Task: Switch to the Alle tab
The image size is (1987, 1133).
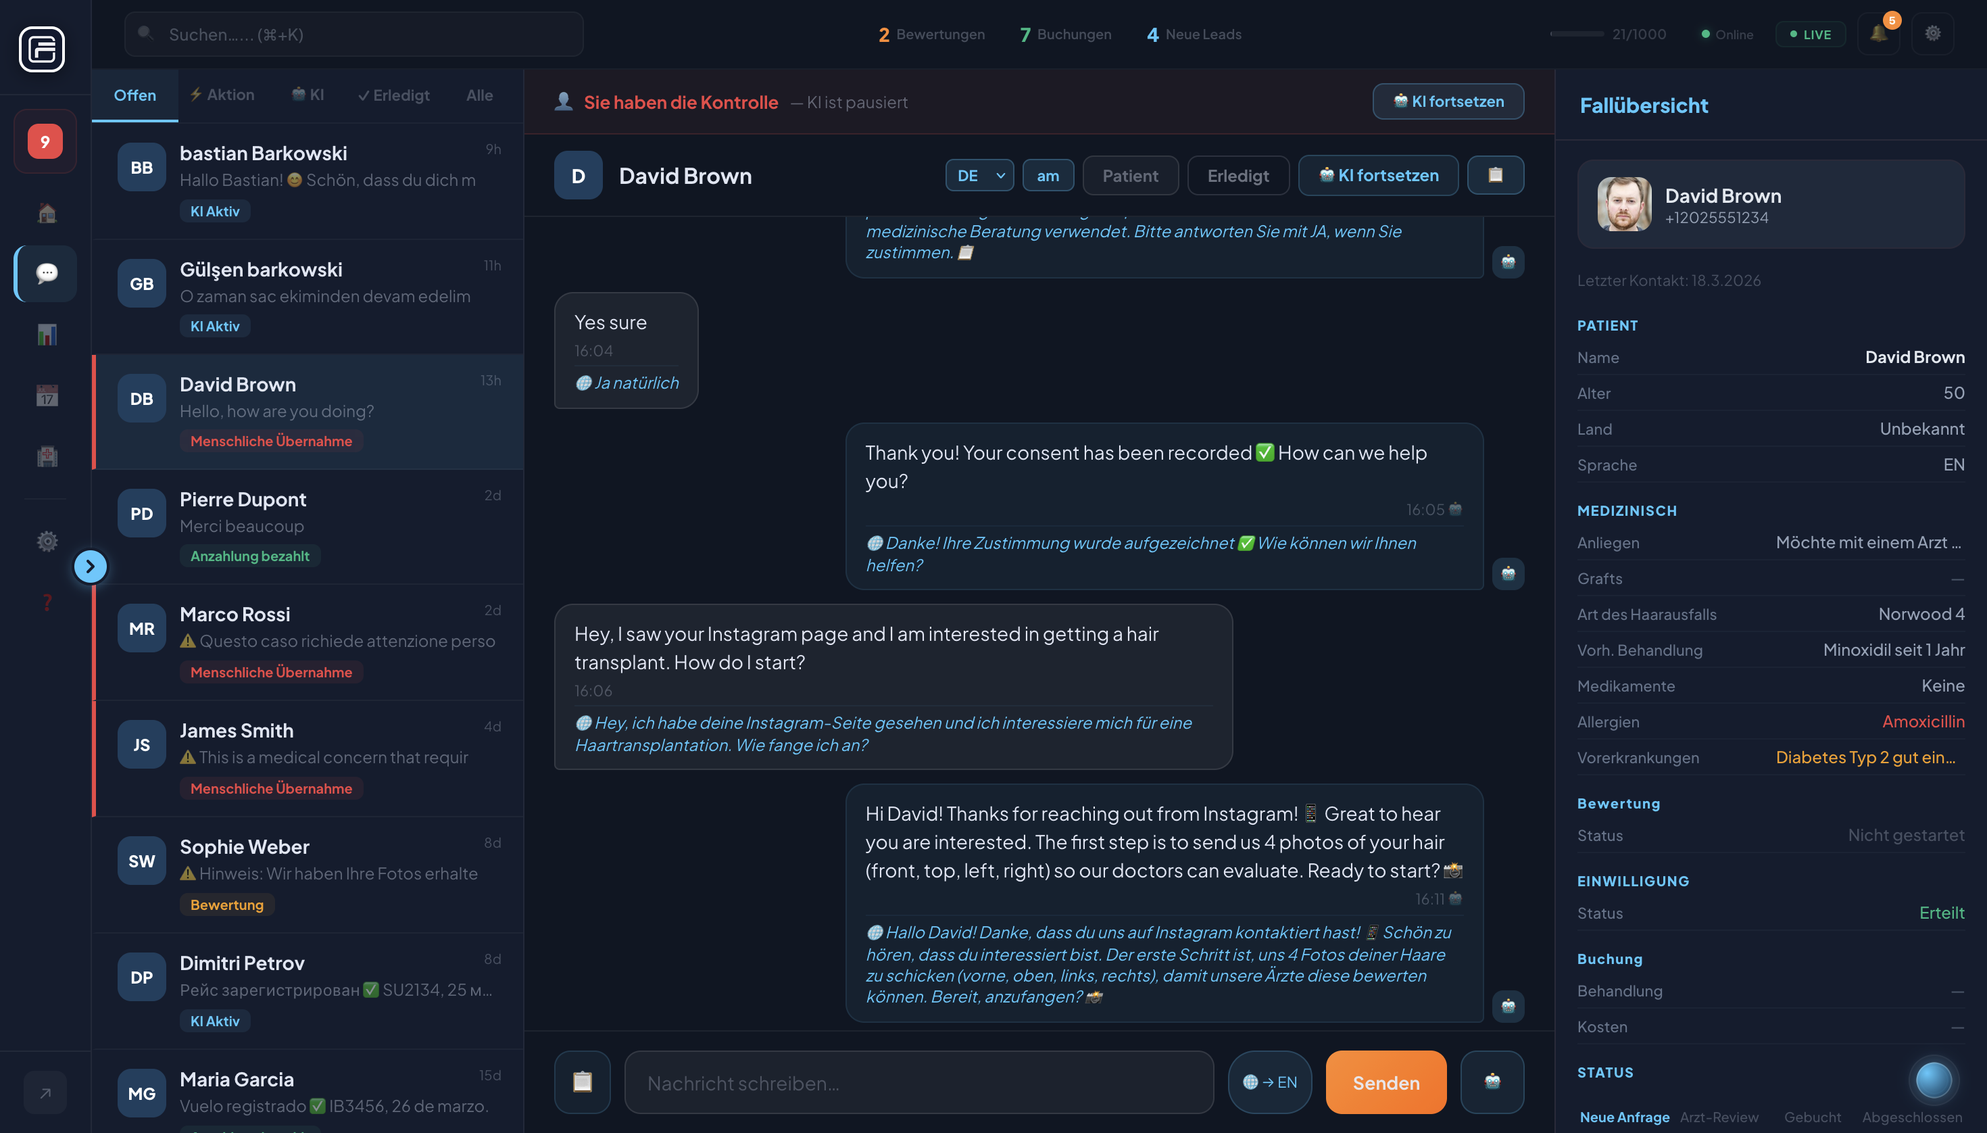Action: coord(479,95)
